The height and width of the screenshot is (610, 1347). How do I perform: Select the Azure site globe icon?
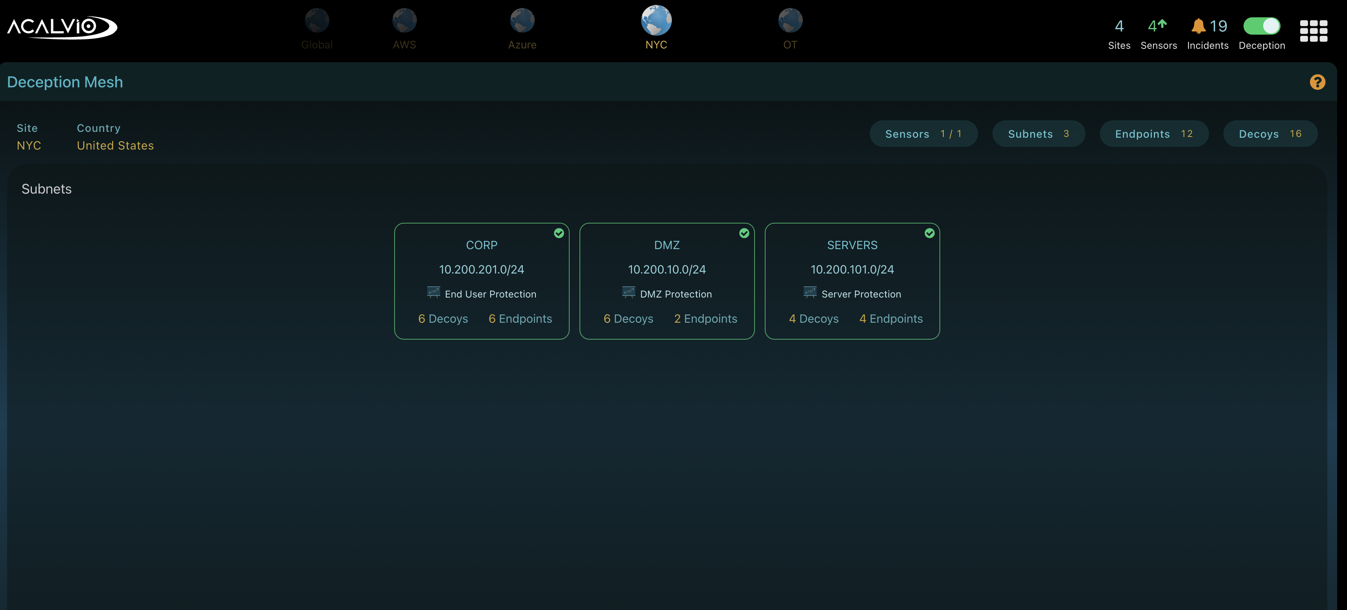point(522,20)
